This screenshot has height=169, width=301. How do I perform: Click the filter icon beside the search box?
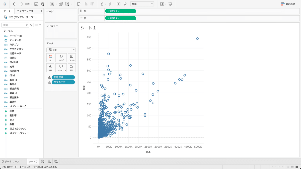click(31, 25)
